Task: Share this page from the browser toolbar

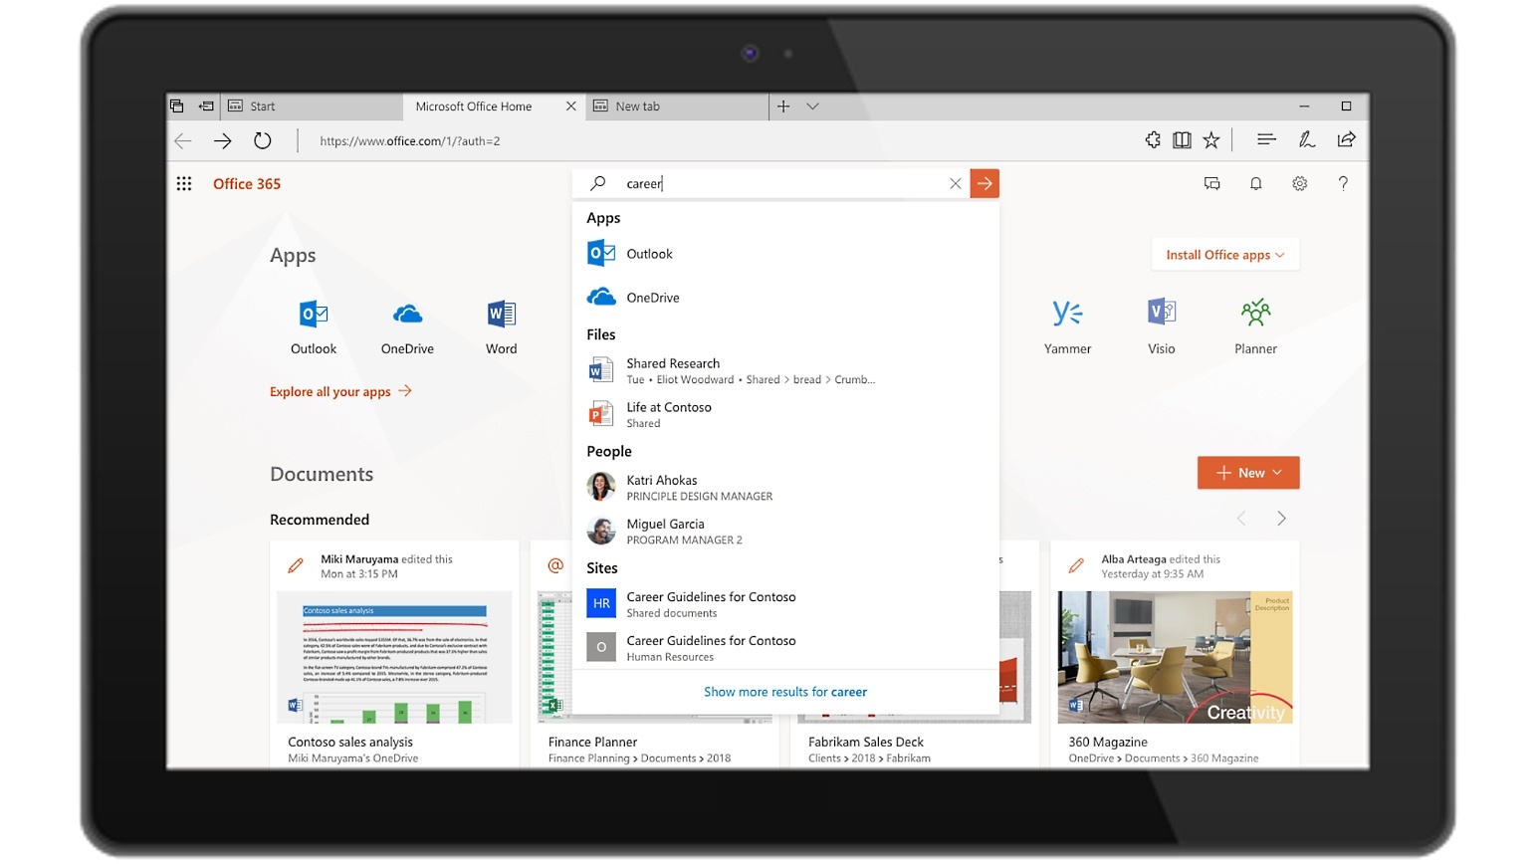Action: coord(1346,139)
